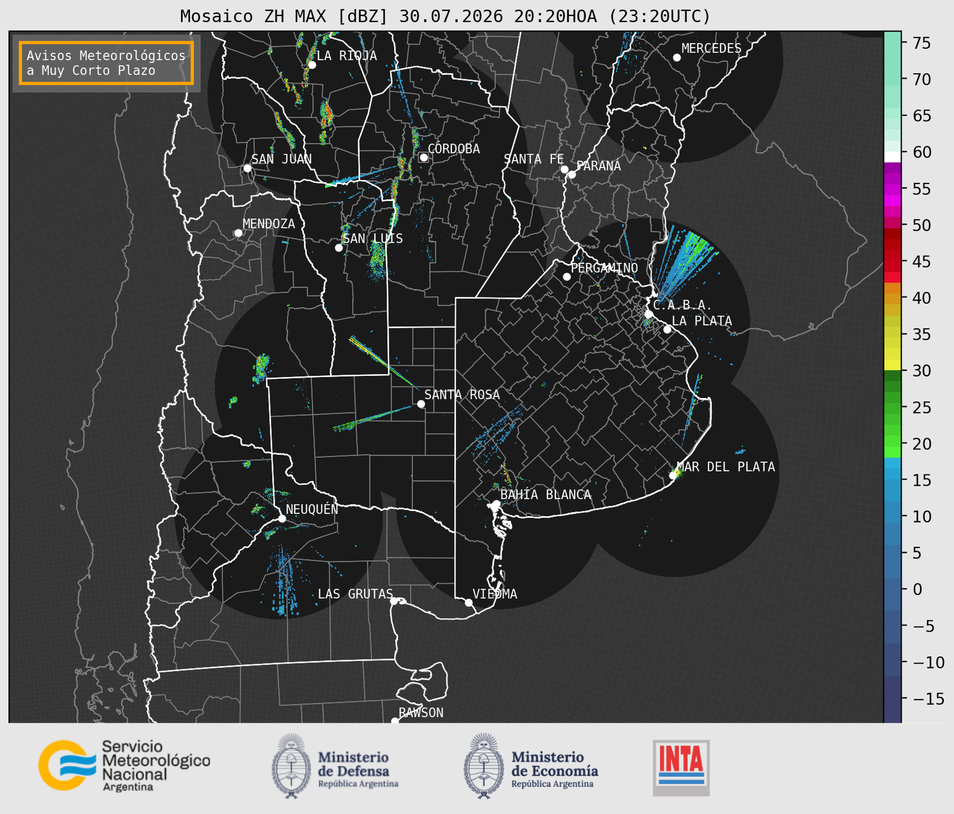Click the SAN LUIS city label

[373, 238]
